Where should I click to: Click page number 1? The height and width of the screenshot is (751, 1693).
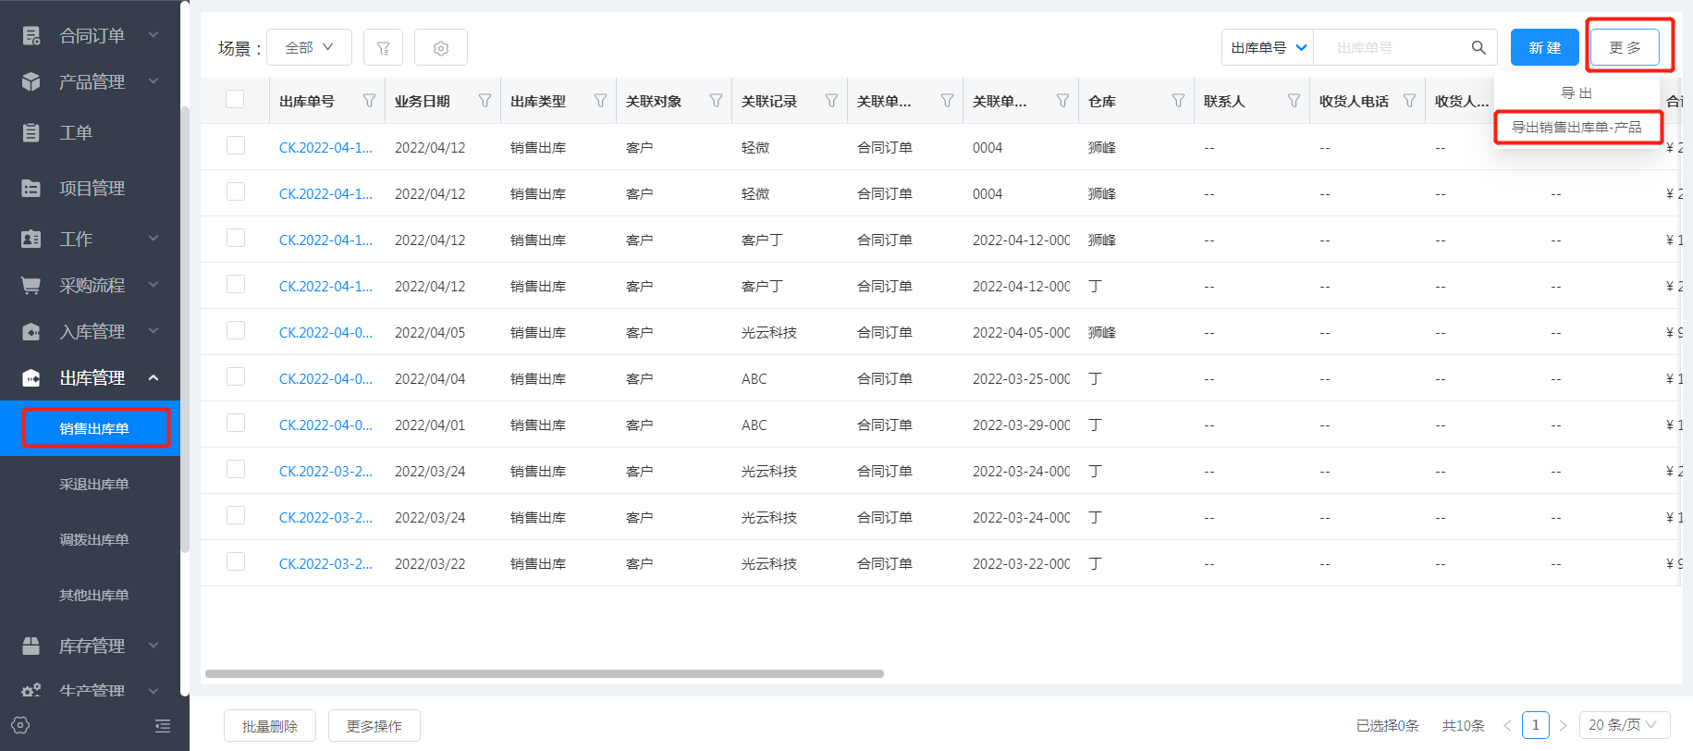[x=1536, y=725]
